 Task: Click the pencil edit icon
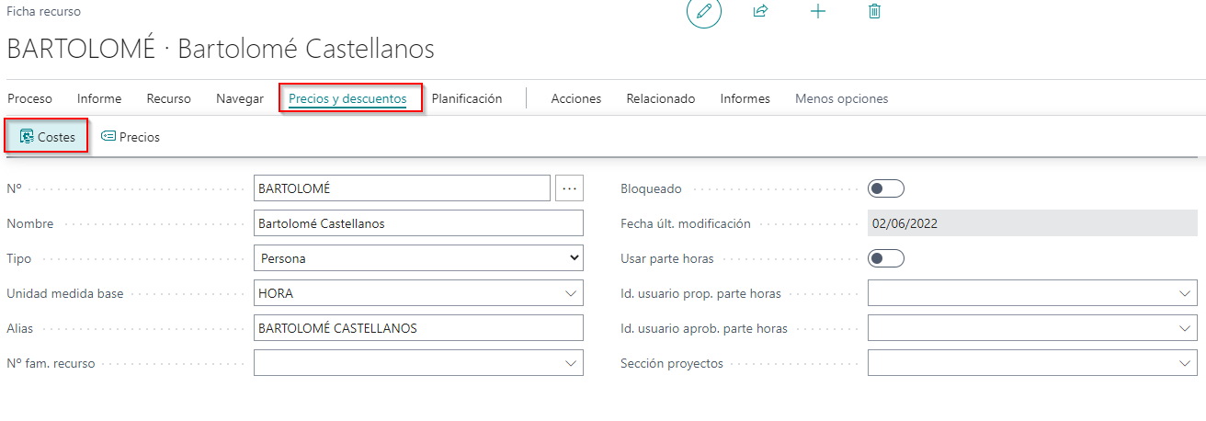click(x=704, y=11)
